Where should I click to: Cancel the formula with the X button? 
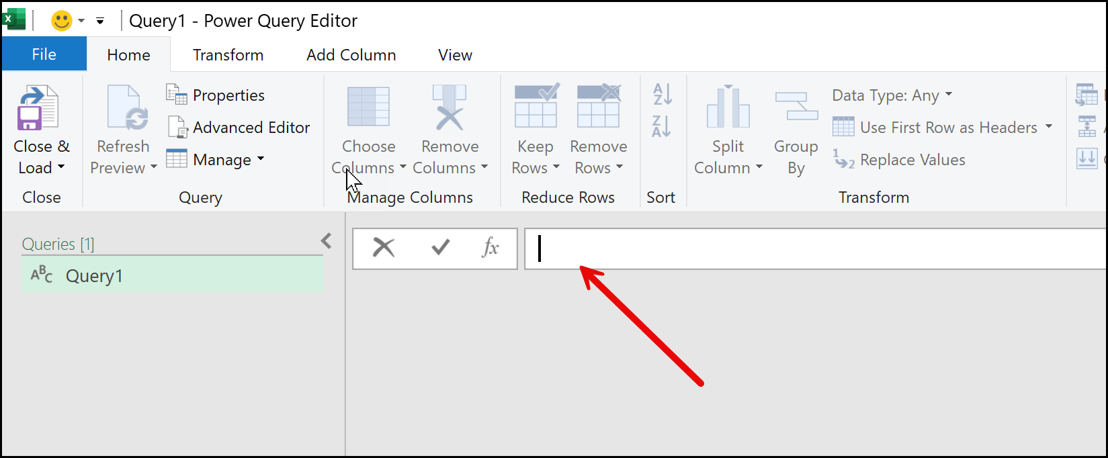pos(384,248)
